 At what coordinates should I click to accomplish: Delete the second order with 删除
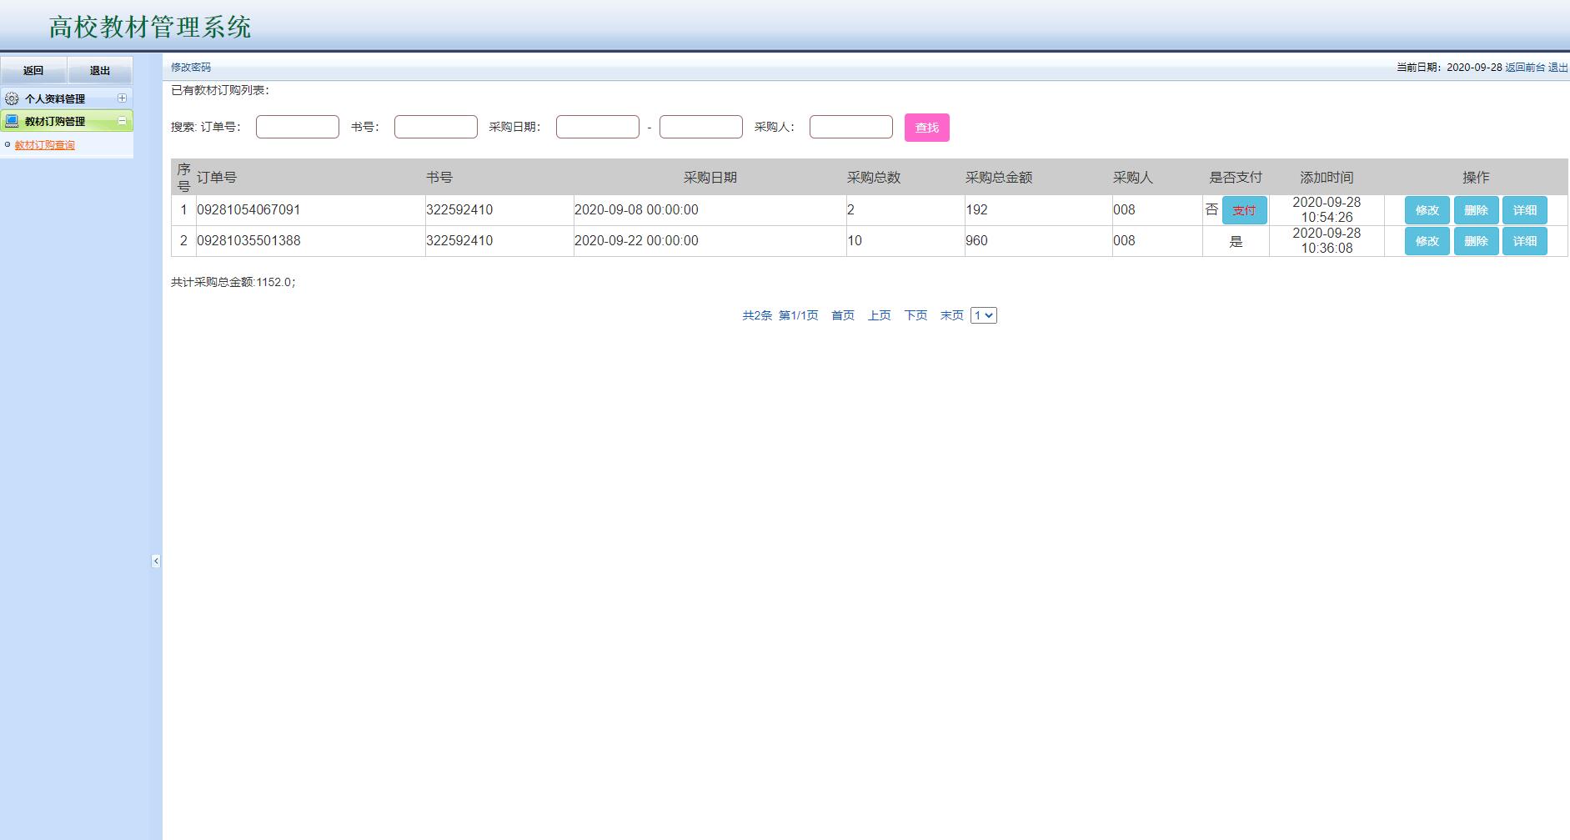(x=1476, y=241)
